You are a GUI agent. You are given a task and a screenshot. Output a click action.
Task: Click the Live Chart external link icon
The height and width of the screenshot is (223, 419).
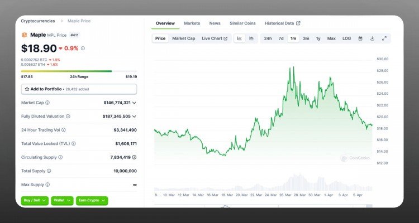(226, 38)
